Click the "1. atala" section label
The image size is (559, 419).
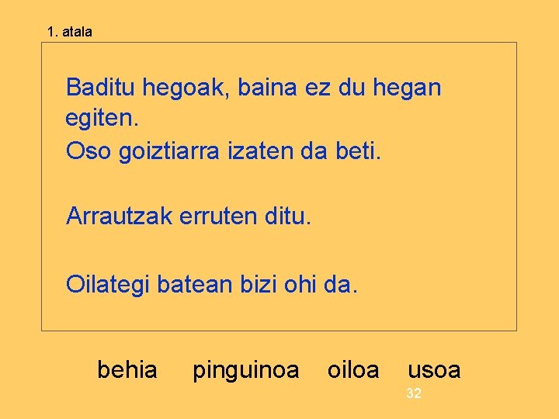click(70, 32)
